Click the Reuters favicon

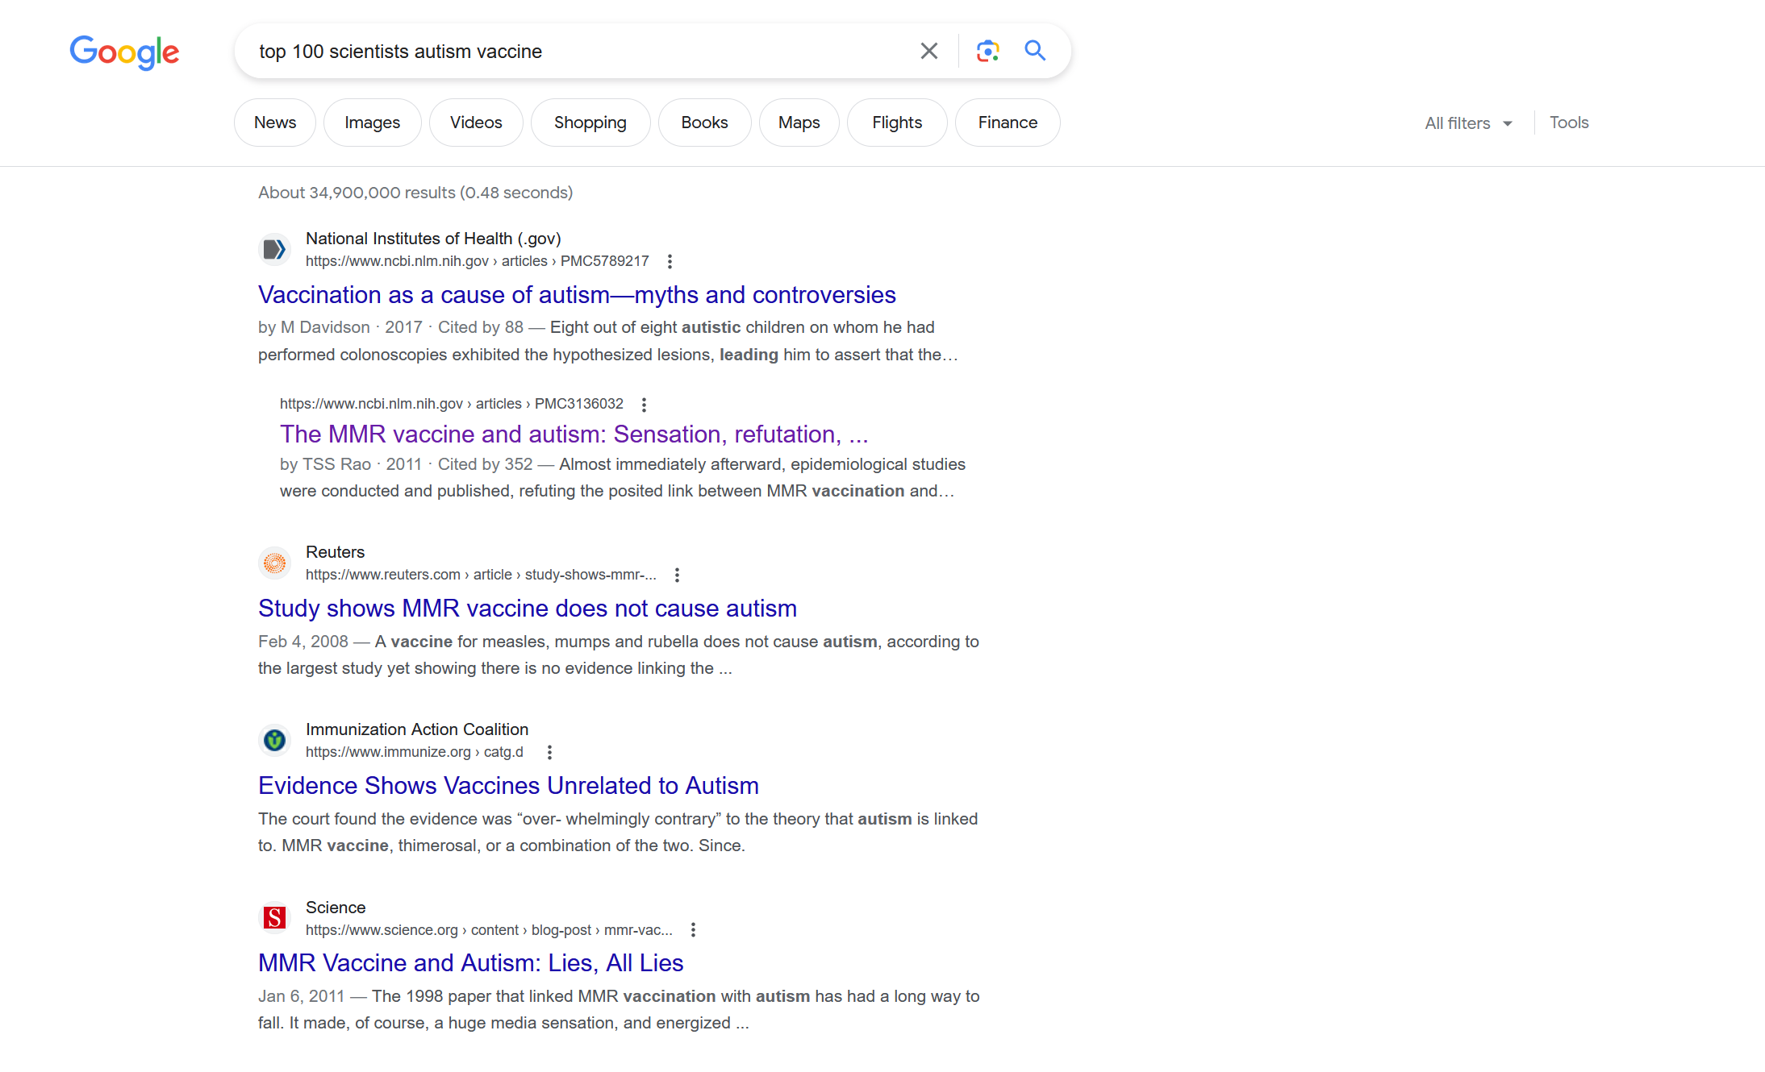(x=274, y=563)
